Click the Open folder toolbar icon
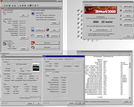Viewport: 134px width, 107px height. (5, 6)
